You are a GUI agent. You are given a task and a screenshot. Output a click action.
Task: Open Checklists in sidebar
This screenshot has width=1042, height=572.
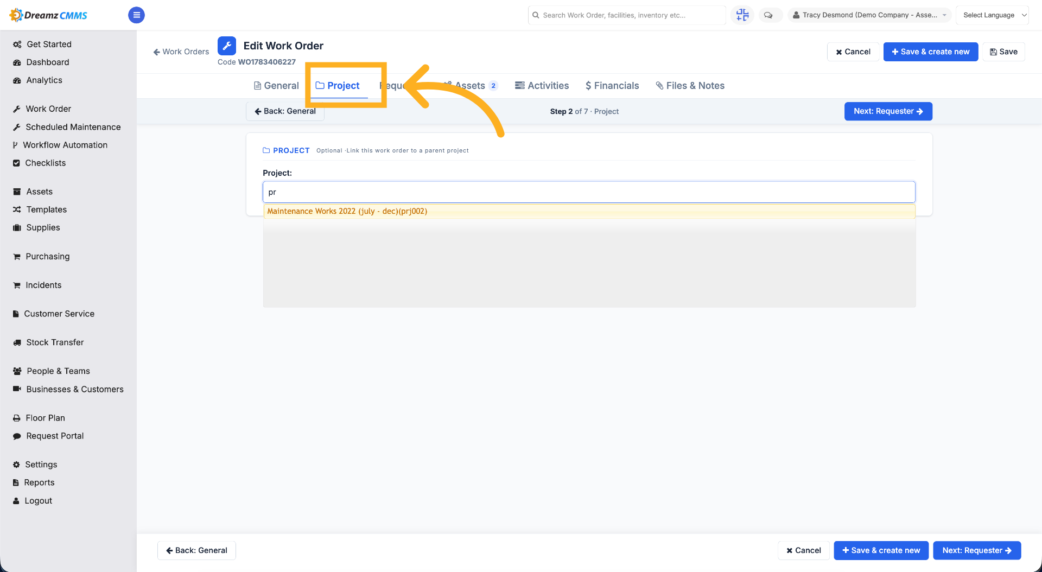pos(39,163)
